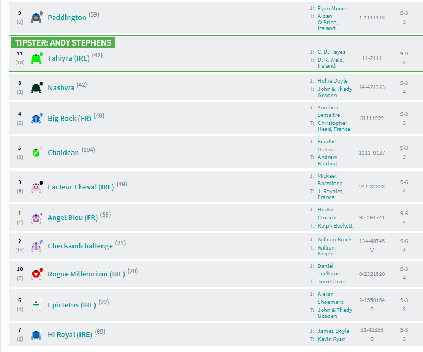
Task: Click saddle cloth number 11 for Tahiyra
Action: 20,54
